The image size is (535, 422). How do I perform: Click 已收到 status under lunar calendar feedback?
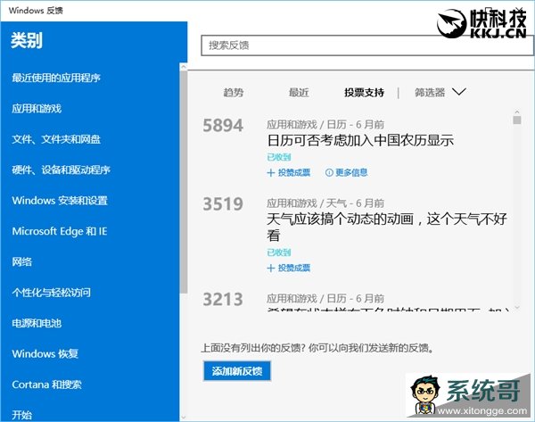279,157
